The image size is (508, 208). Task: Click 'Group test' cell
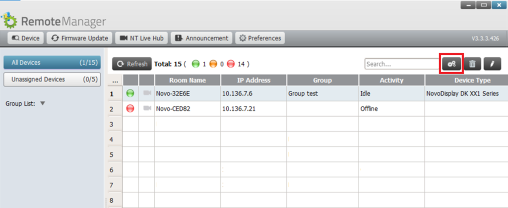click(322, 93)
